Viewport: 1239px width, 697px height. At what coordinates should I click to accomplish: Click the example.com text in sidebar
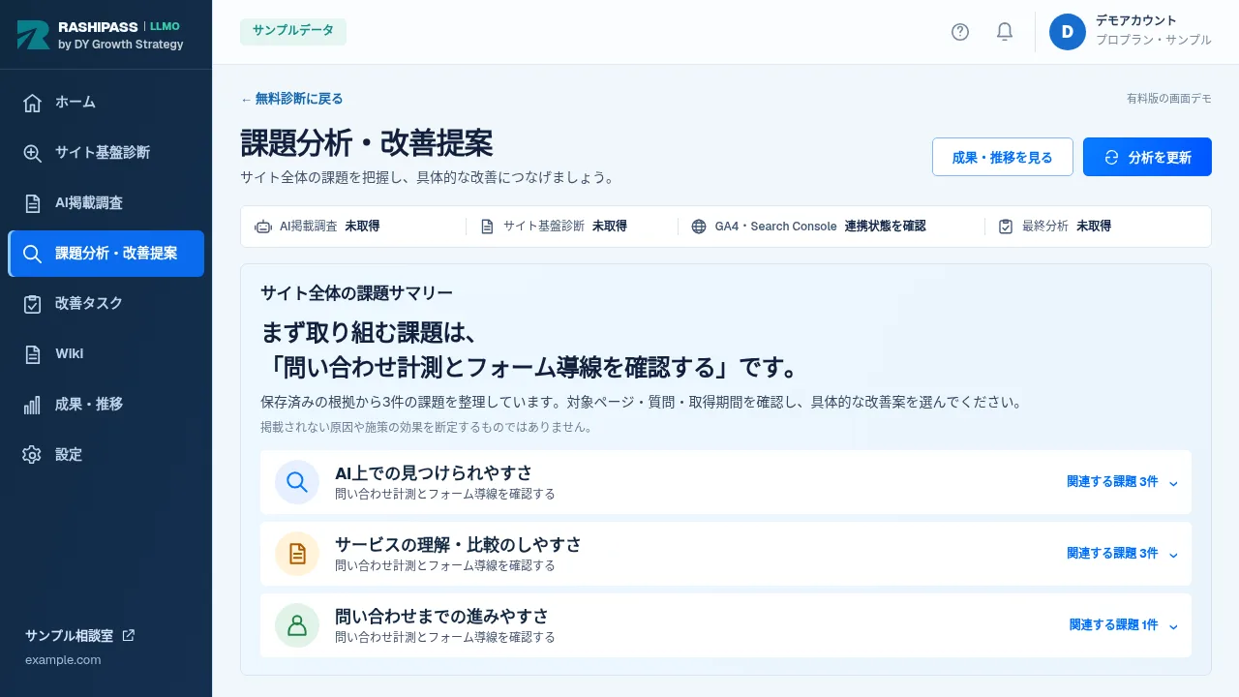(63, 660)
